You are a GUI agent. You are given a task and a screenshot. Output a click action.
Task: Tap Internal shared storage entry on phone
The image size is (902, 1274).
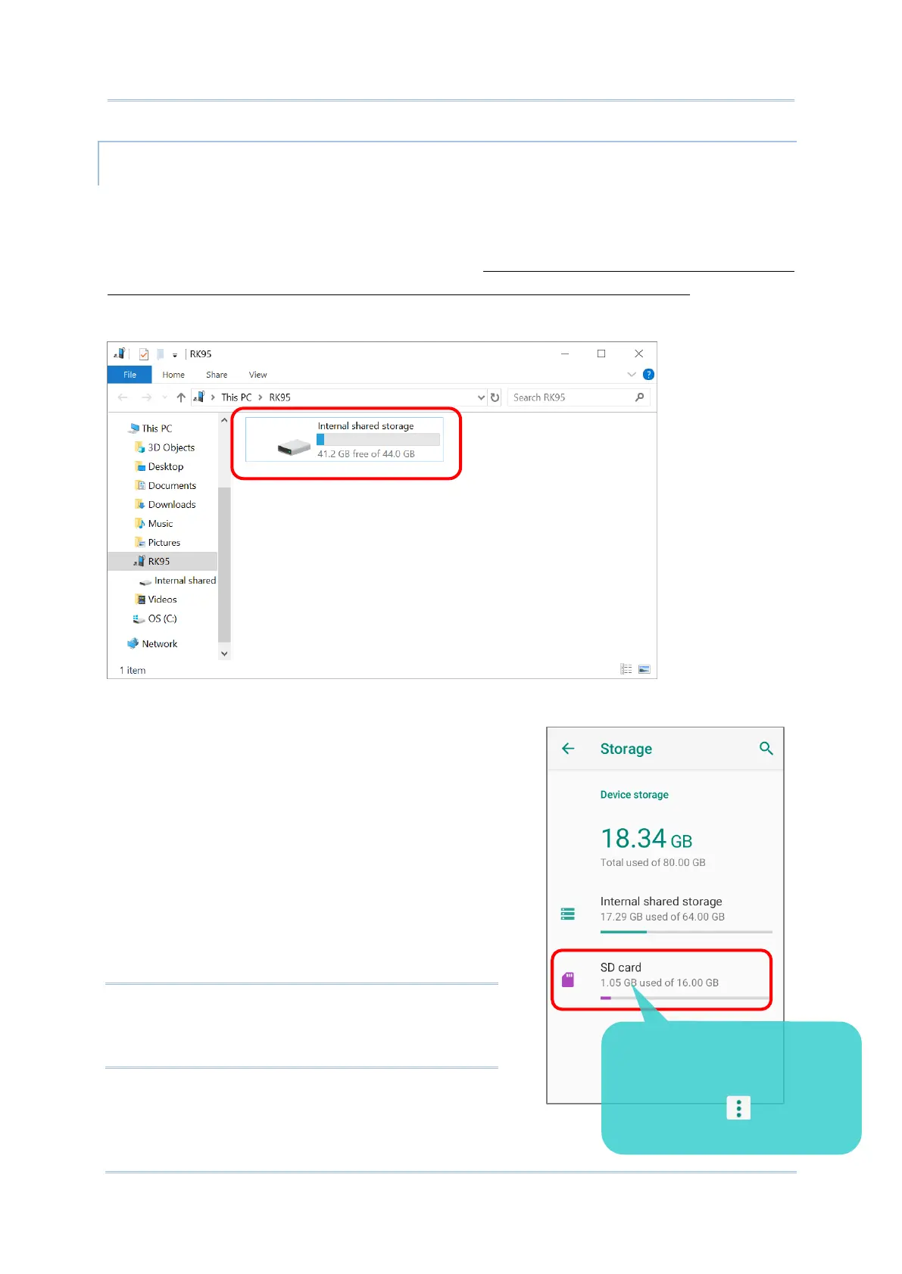coord(666,912)
